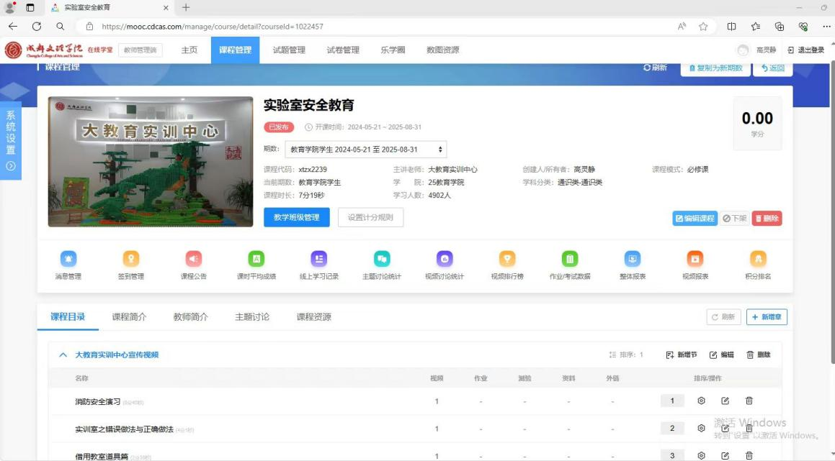Open 签到管理 sign-in management icon
The height and width of the screenshot is (461, 835).
(131, 259)
